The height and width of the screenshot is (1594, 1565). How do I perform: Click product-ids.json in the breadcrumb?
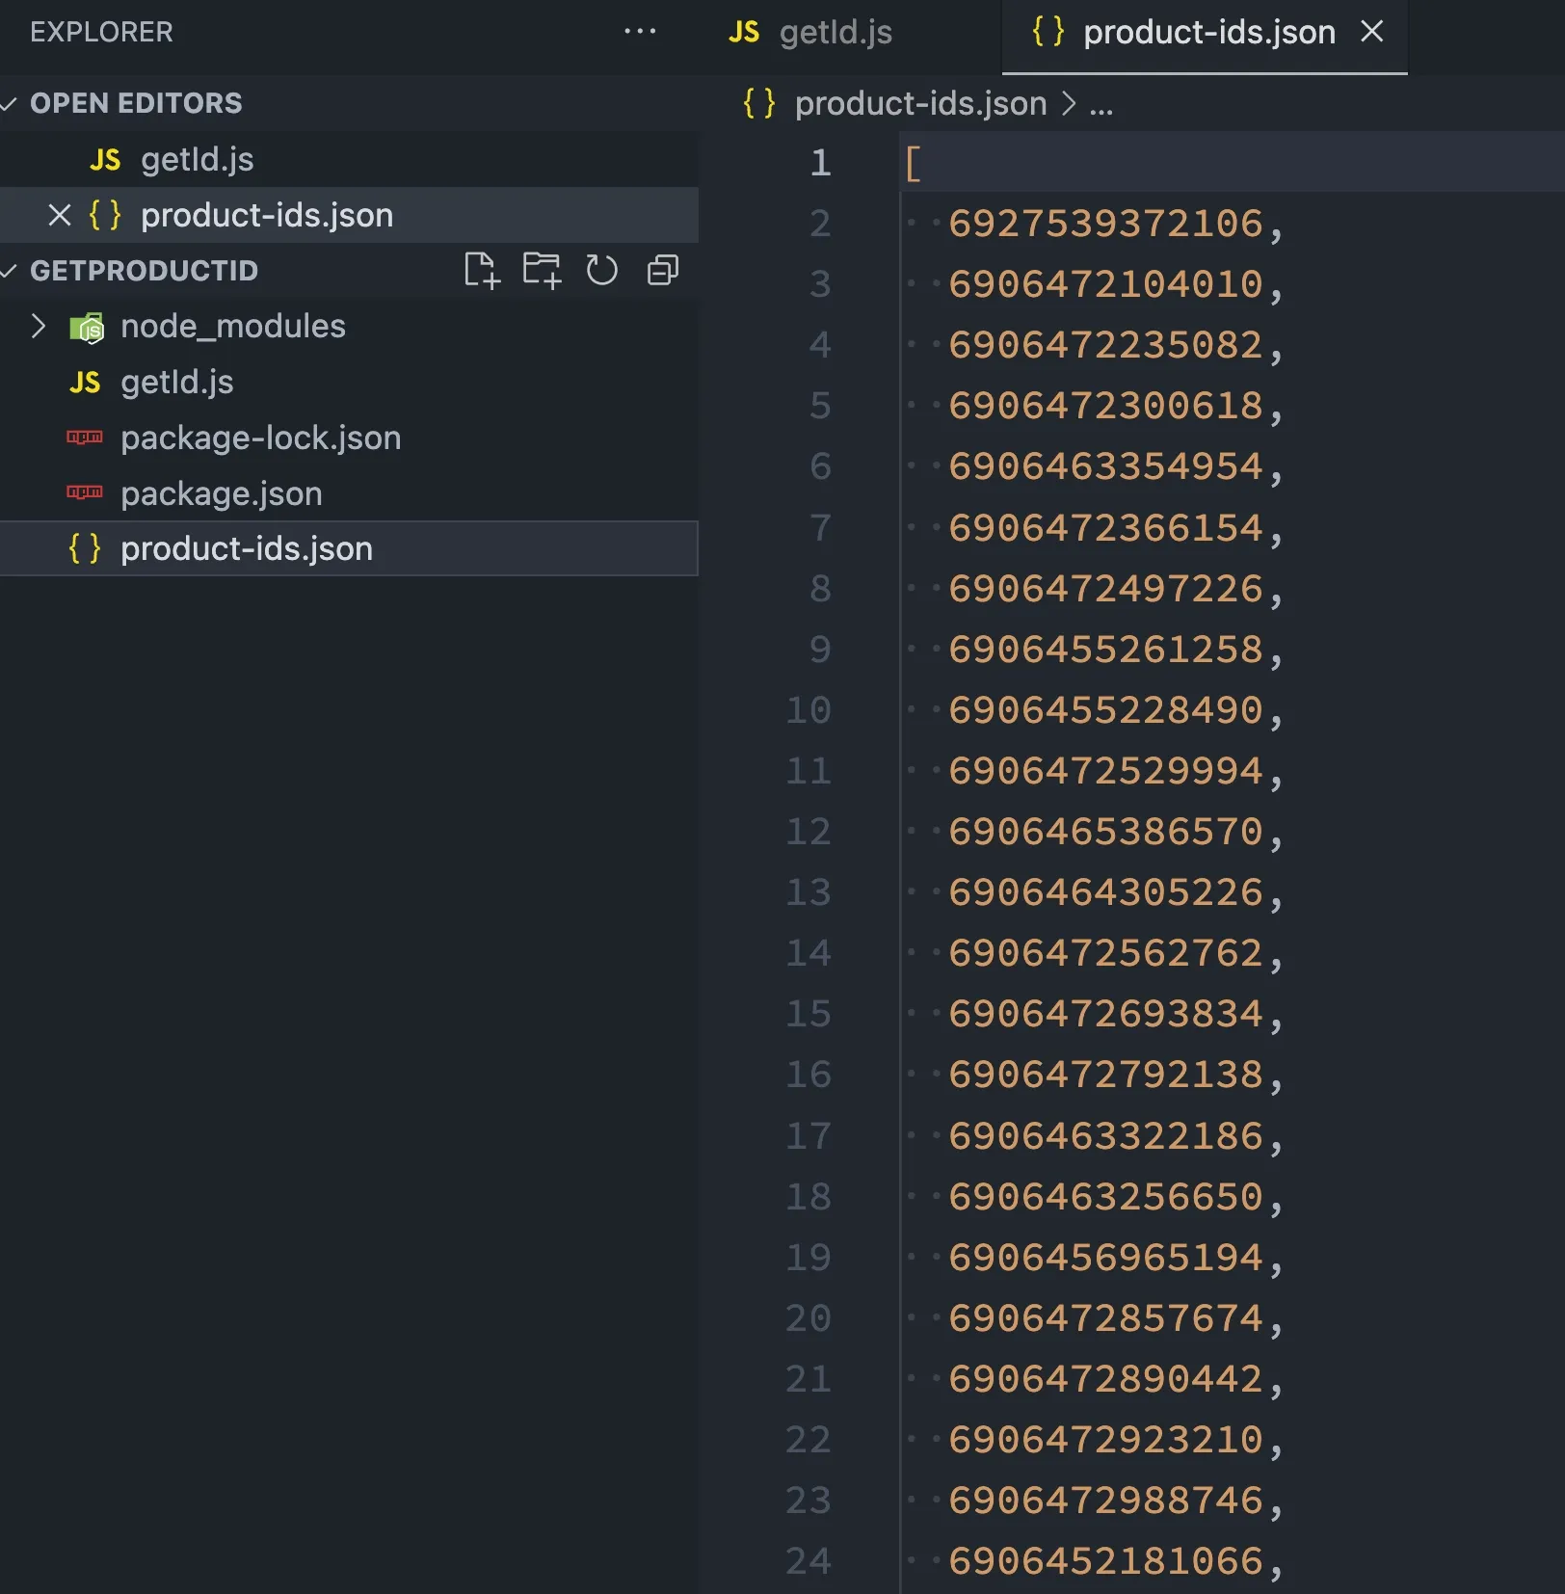[919, 104]
